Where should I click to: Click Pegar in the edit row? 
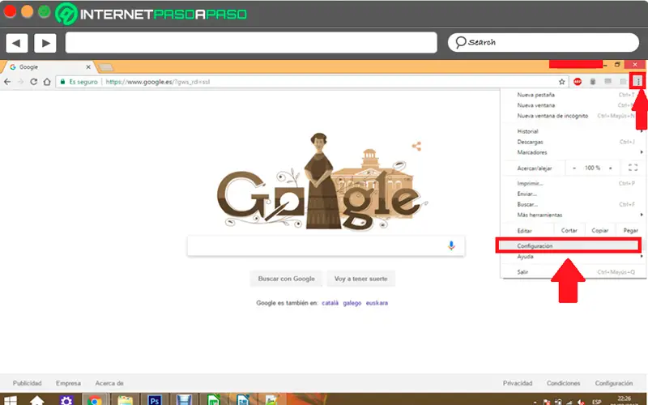630,231
